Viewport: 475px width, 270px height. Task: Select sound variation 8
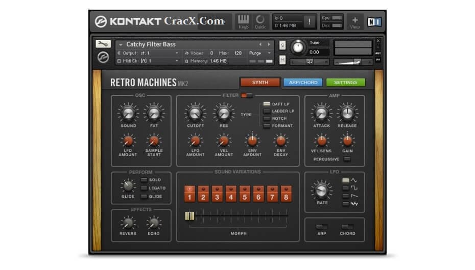click(x=286, y=194)
